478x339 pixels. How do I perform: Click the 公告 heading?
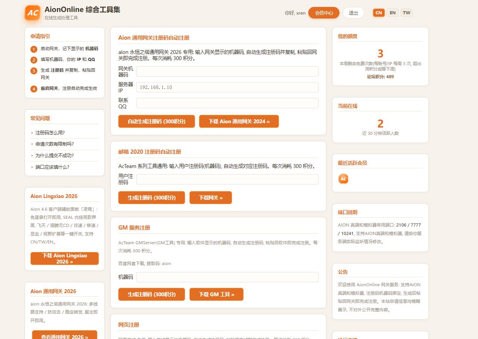click(343, 272)
